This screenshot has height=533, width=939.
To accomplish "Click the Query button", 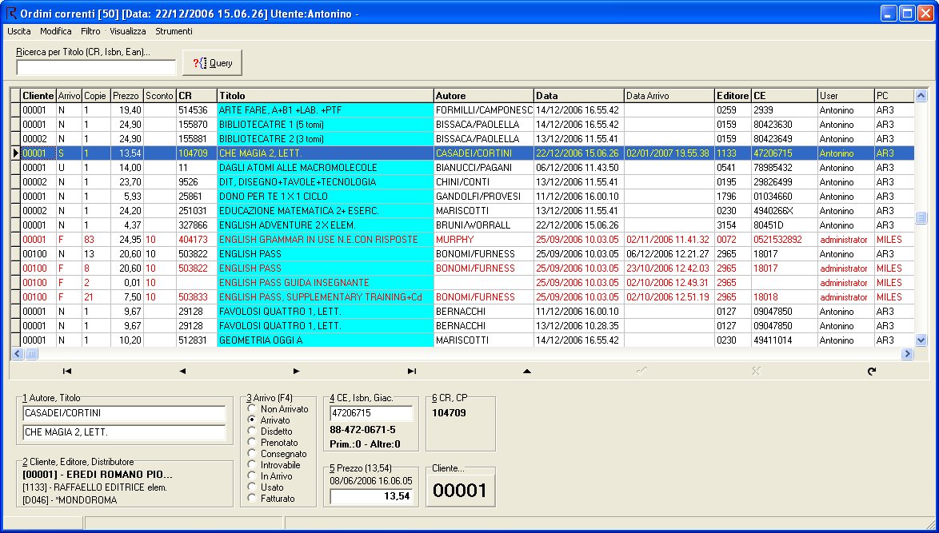I will click(212, 63).
